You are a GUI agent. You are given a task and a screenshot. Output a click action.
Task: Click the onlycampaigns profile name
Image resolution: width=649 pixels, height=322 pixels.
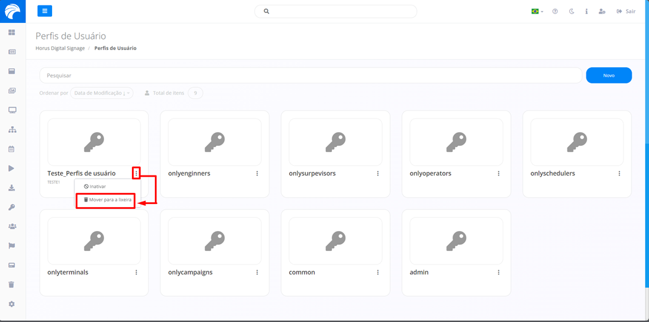(190, 273)
